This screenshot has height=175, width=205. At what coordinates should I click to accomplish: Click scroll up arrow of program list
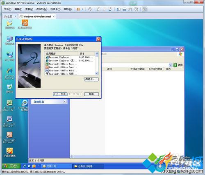point(97,53)
